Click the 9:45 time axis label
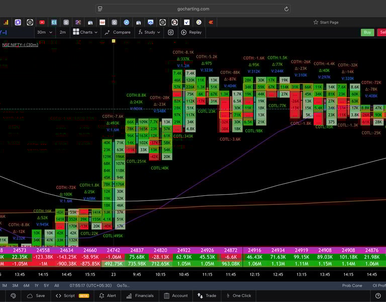 [x=137, y=274]
